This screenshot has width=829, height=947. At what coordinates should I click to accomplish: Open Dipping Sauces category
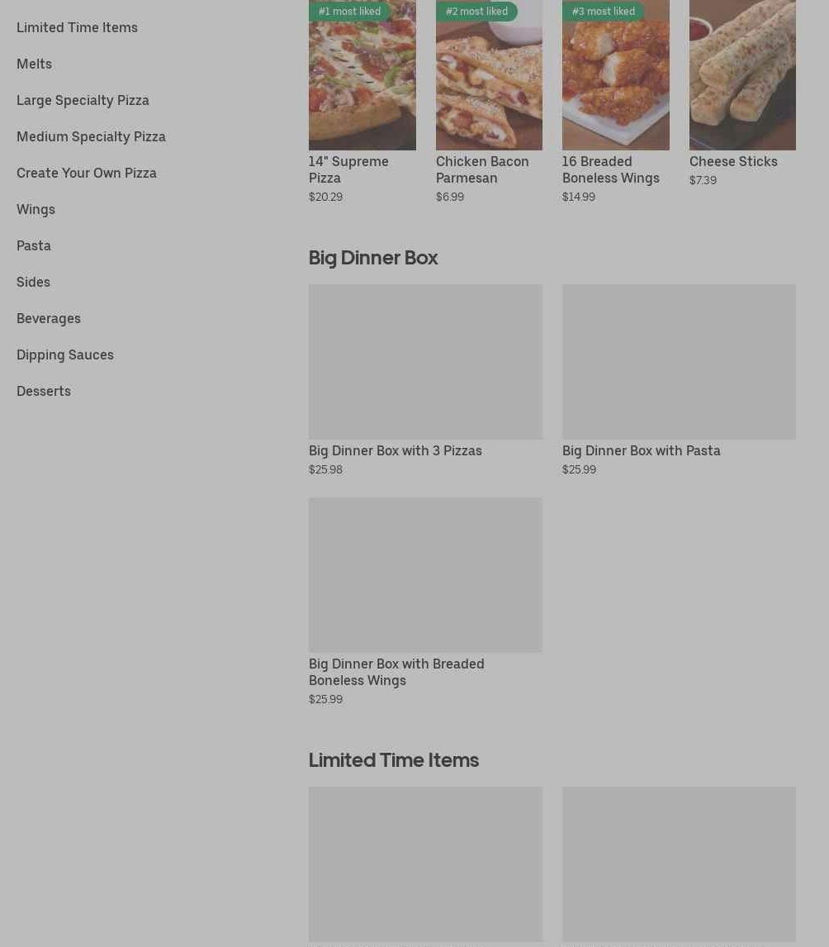click(65, 355)
